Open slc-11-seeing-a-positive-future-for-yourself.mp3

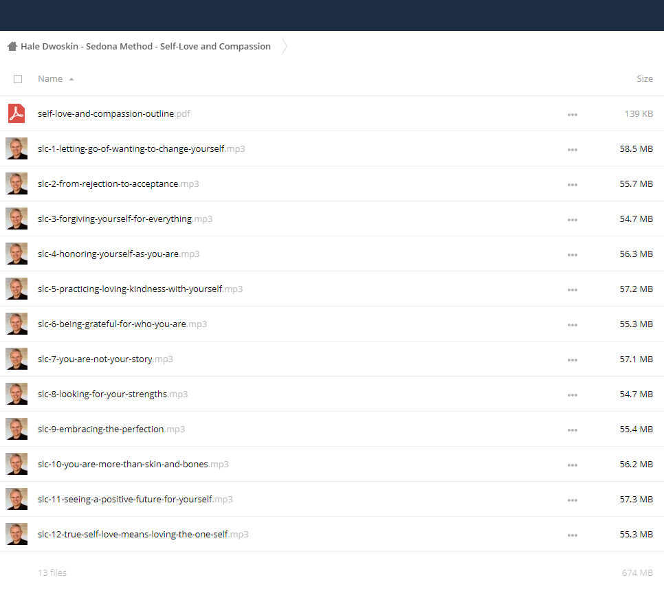tap(135, 500)
